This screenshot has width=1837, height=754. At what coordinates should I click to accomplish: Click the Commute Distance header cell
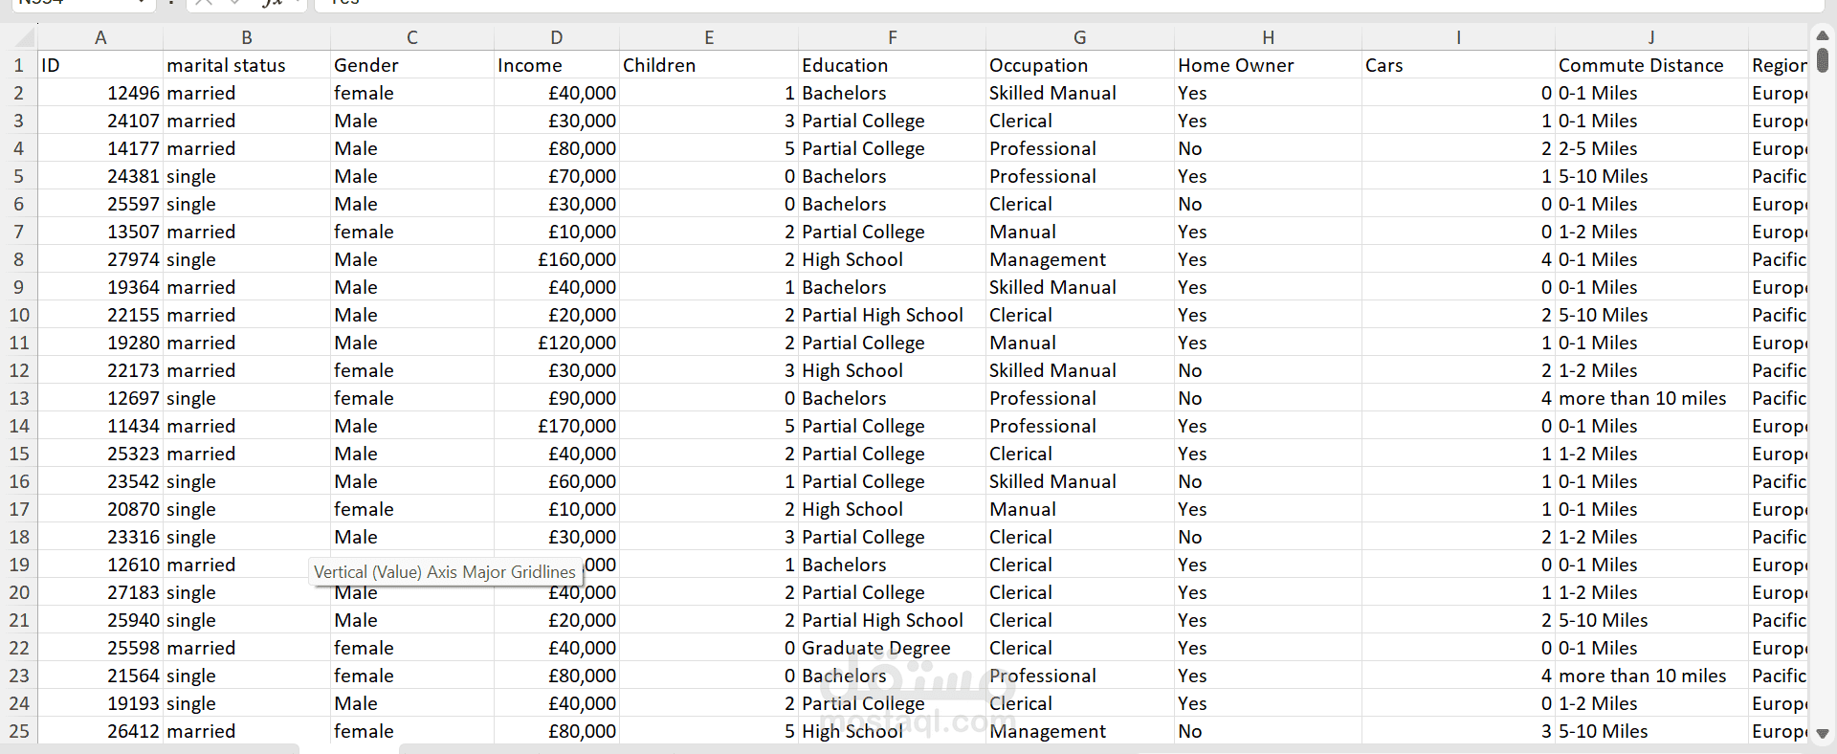click(1640, 65)
